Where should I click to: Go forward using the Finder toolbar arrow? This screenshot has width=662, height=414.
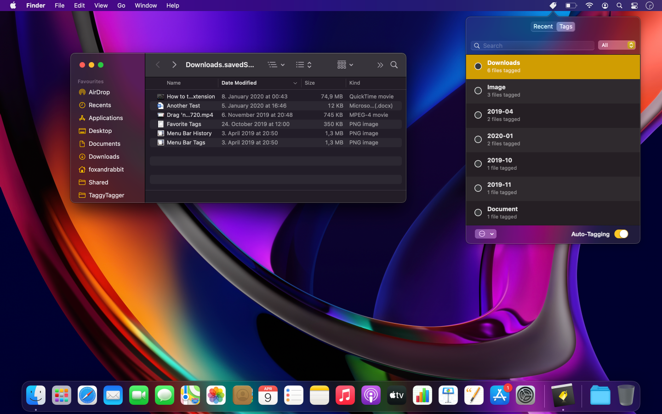(174, 65)
